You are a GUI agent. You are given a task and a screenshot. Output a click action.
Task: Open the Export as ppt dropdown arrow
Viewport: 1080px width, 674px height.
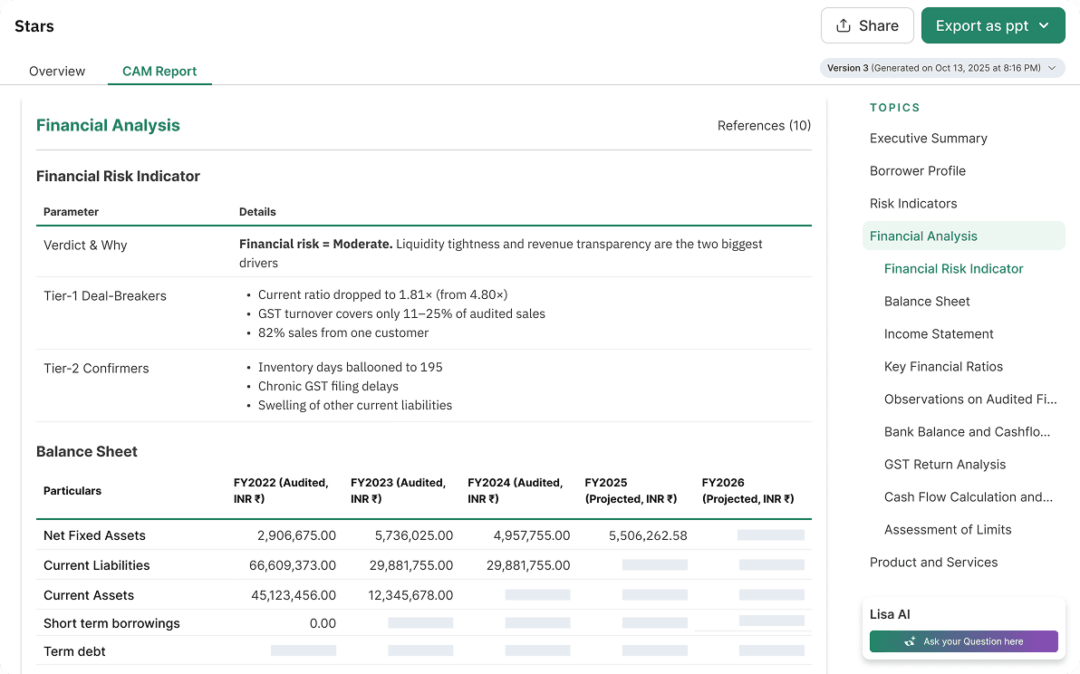click(1044, 25)
